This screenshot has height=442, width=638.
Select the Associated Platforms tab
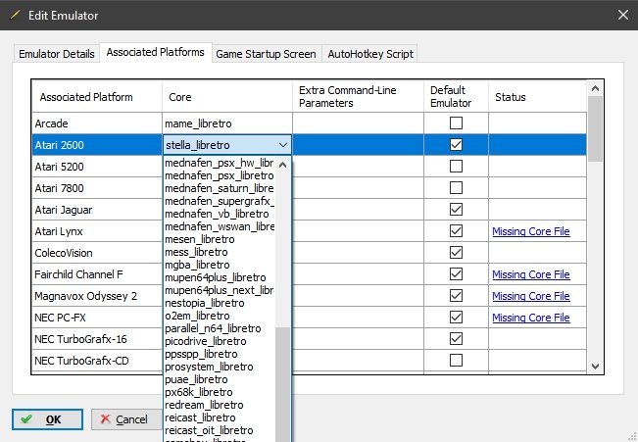(x=156, y=52)
